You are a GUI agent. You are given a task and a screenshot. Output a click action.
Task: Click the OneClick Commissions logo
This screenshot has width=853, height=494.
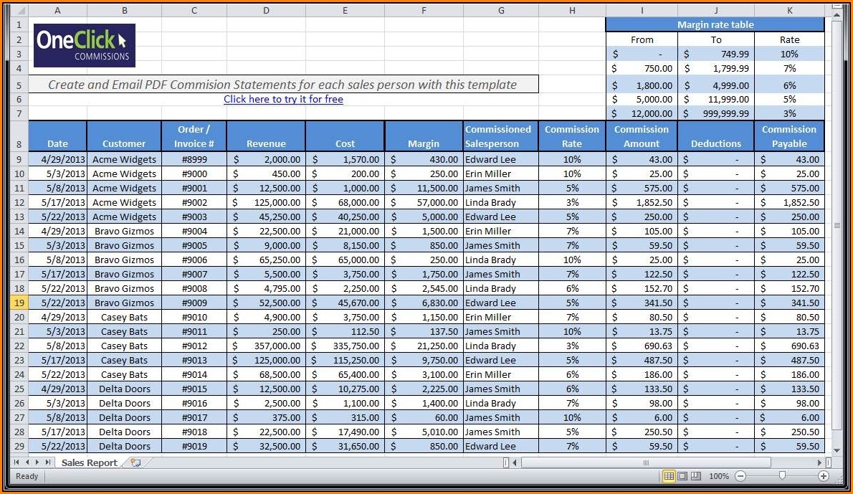click(83, 45)
